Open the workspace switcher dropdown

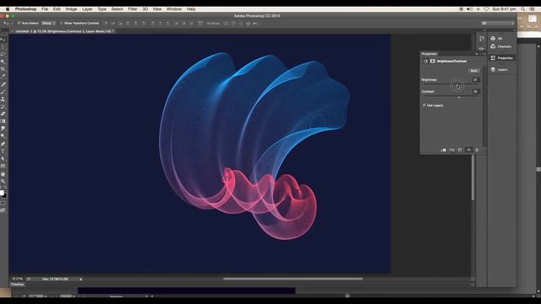pos(497,23)
